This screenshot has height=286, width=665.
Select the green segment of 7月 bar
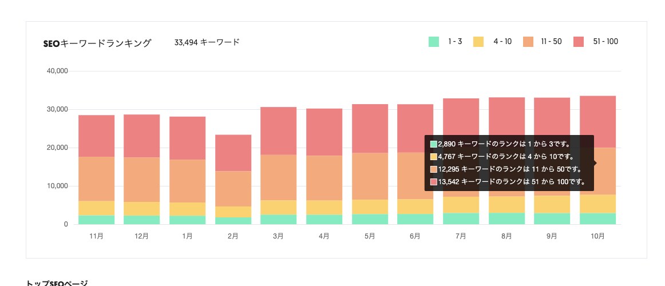coord(461,219)
